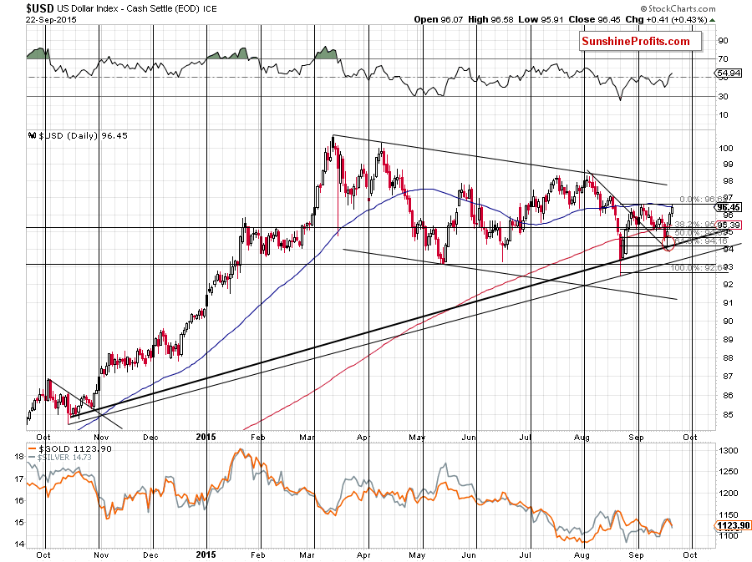Image resolution: width=752 pixels, height=562 pixels.
Task: Click the gold price tag '1123.90' on right
Action: click(733, 525)
